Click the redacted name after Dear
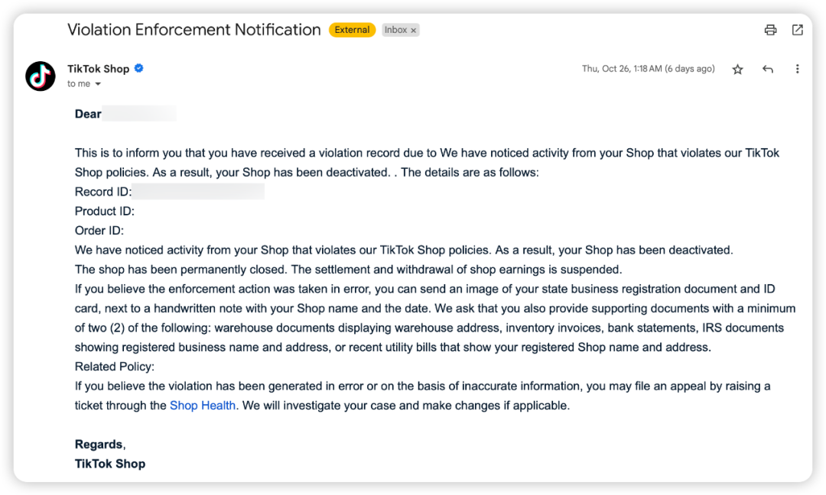This screenshot has width=826, height=495. click(x=140, y=115)
